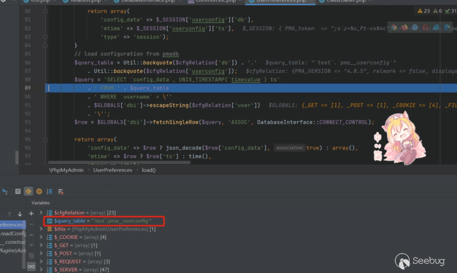
Task: Click the Run to Cursor icon
Action: point(5,191)
